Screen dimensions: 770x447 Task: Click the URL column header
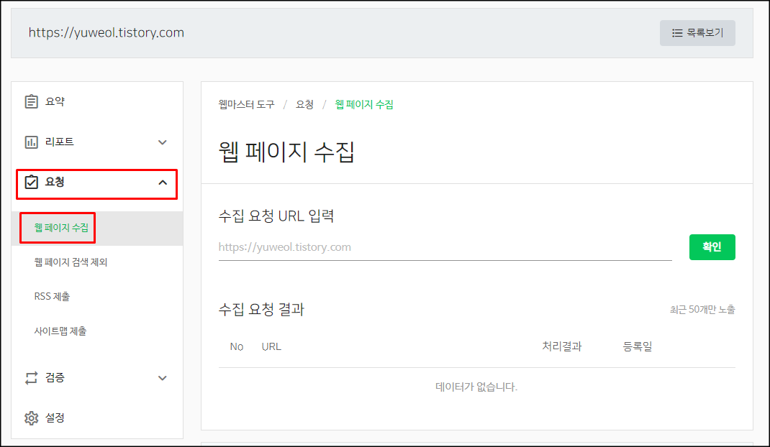click(x=271, y=347)
